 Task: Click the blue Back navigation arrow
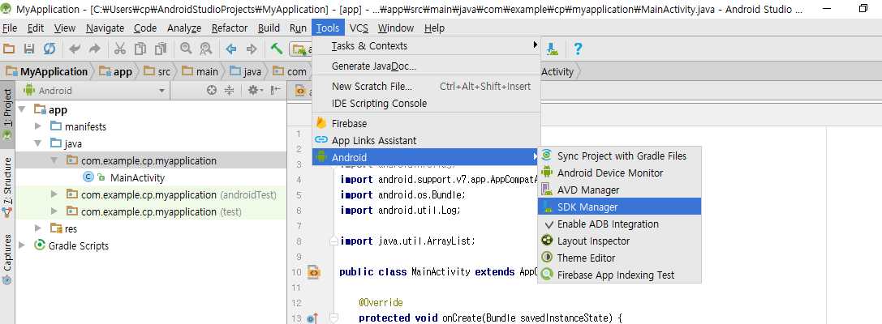point(230,49)
